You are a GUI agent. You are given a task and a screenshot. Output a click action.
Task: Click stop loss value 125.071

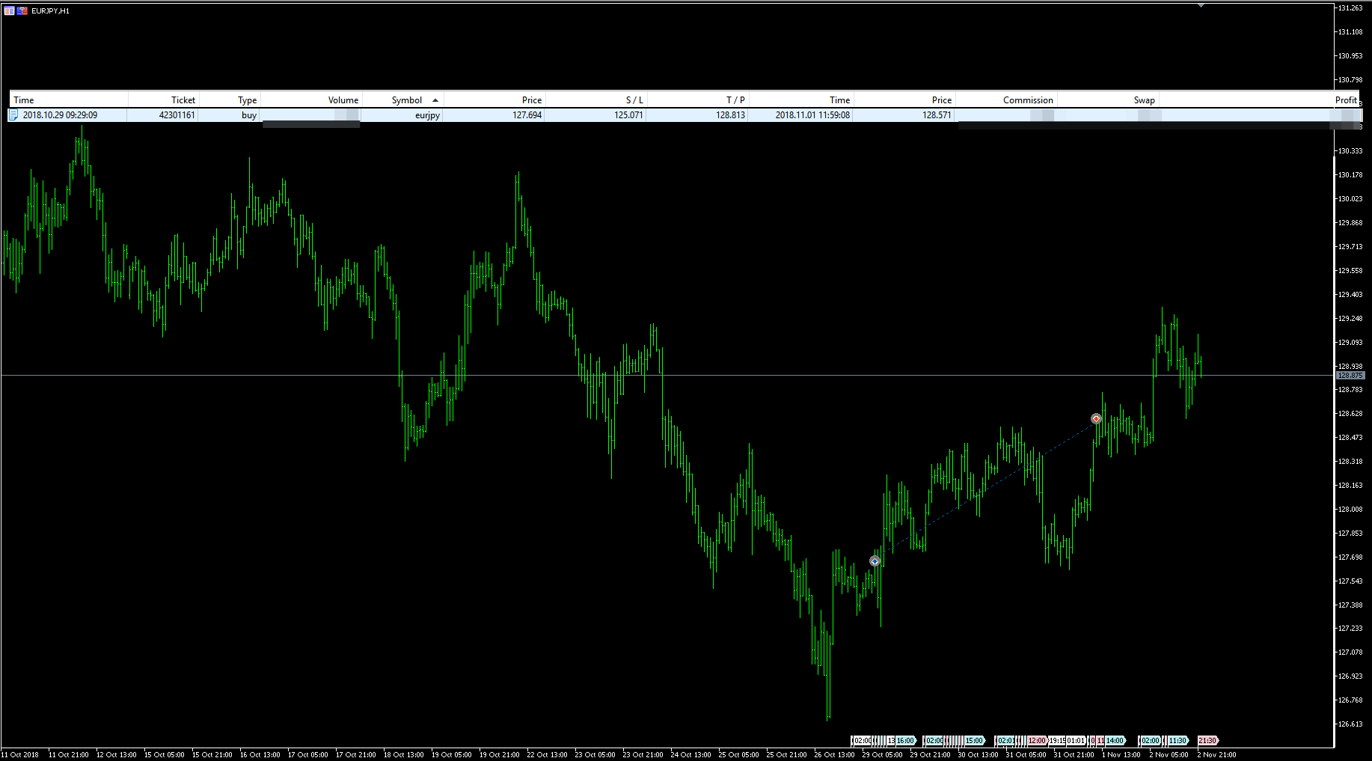tap(629, 115)
